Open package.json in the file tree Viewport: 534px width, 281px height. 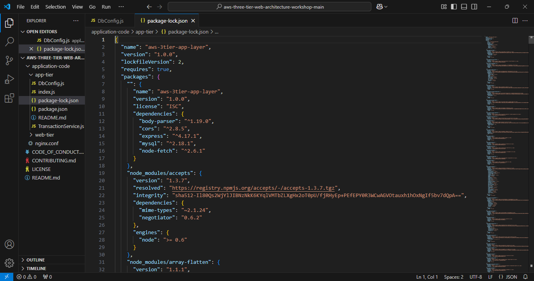point(53,109)
